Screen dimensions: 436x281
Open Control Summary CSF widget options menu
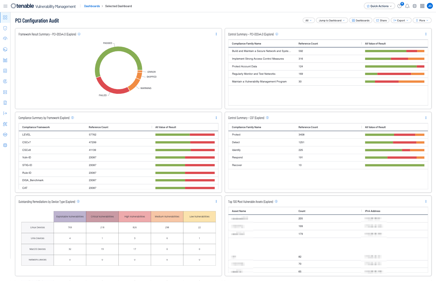[x=426, y=118]
